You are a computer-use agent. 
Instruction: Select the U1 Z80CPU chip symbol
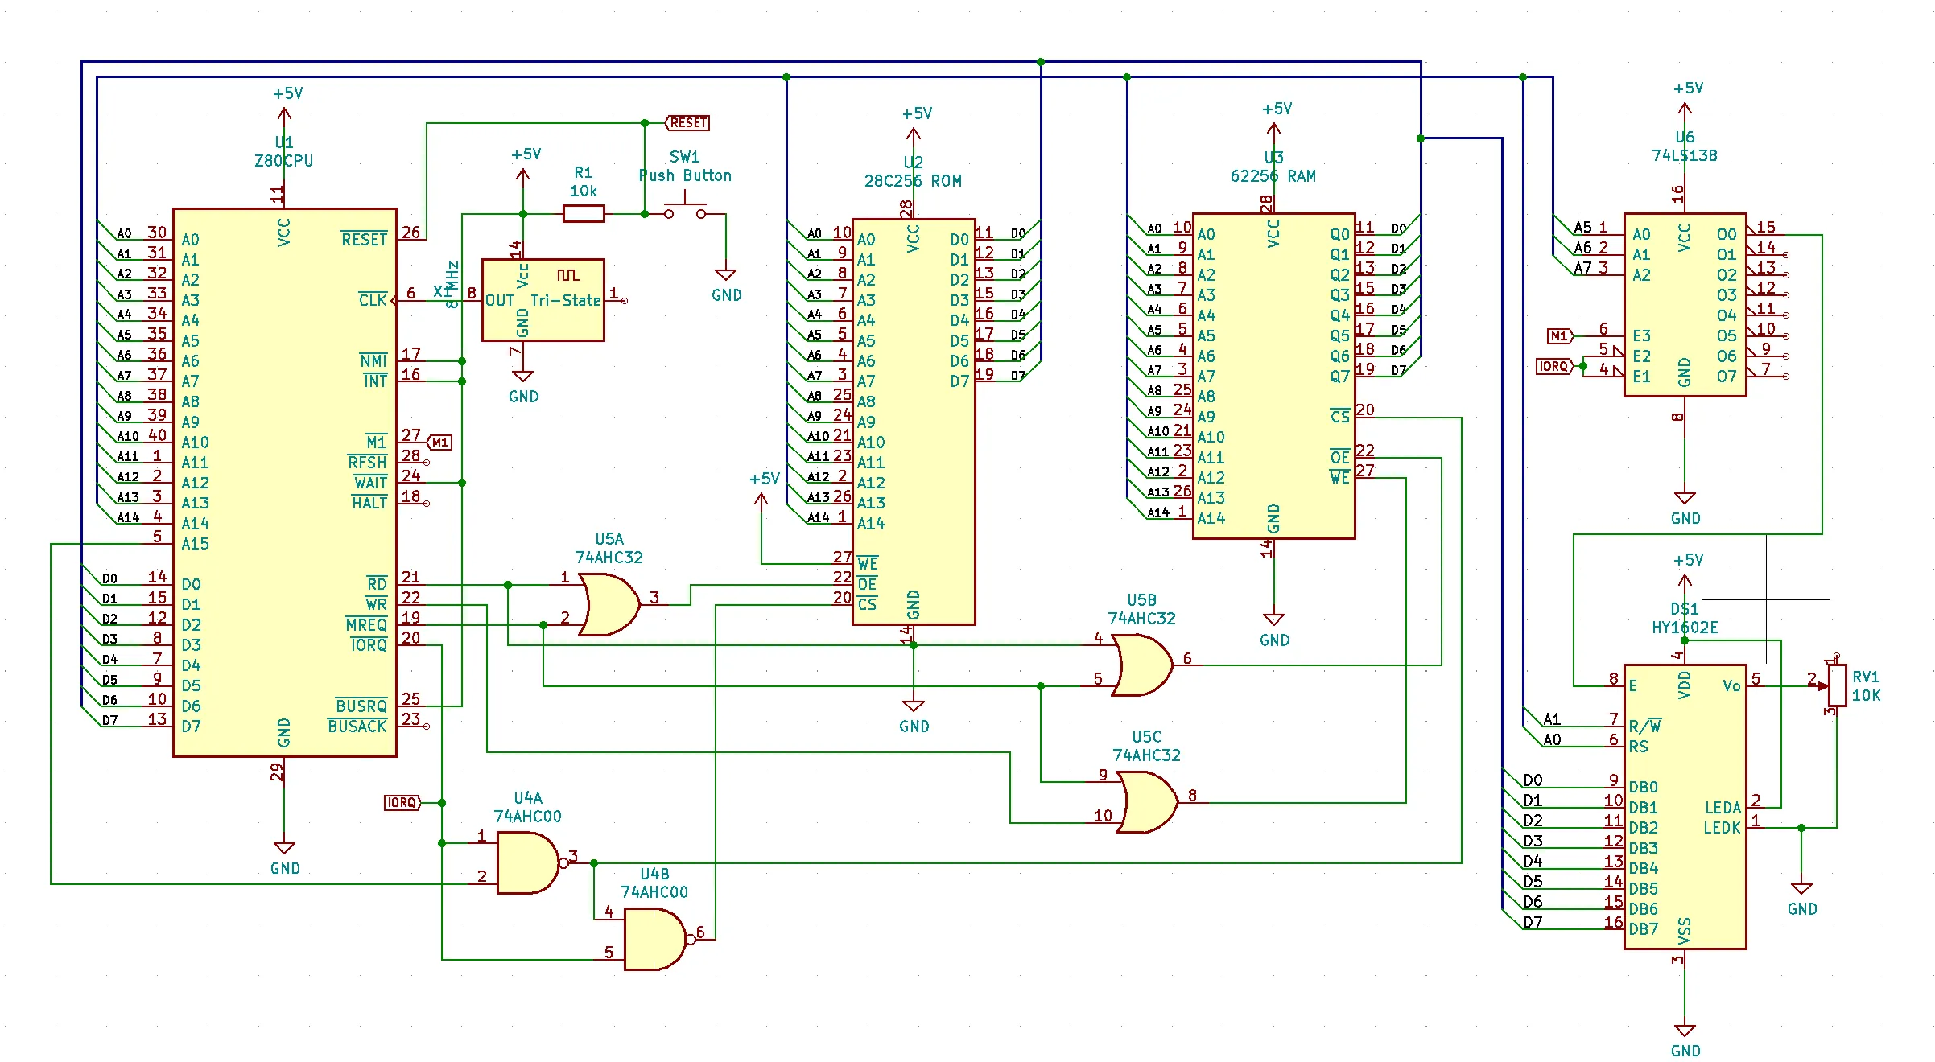(x=285, y=483)
